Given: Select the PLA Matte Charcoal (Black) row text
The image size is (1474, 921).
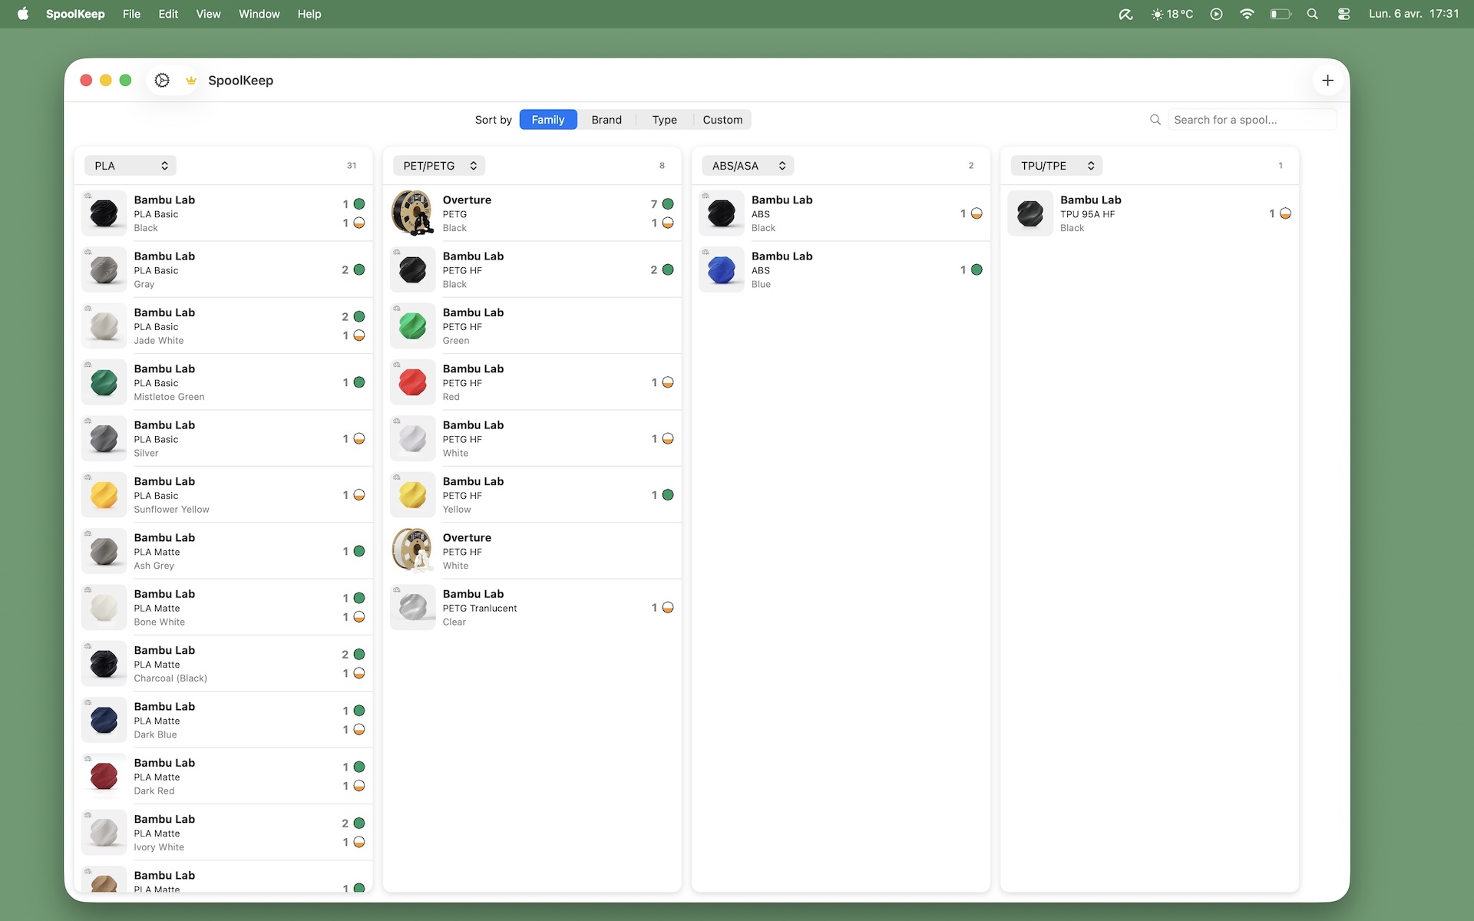Looking at the screenshot, I should [170, 664].
